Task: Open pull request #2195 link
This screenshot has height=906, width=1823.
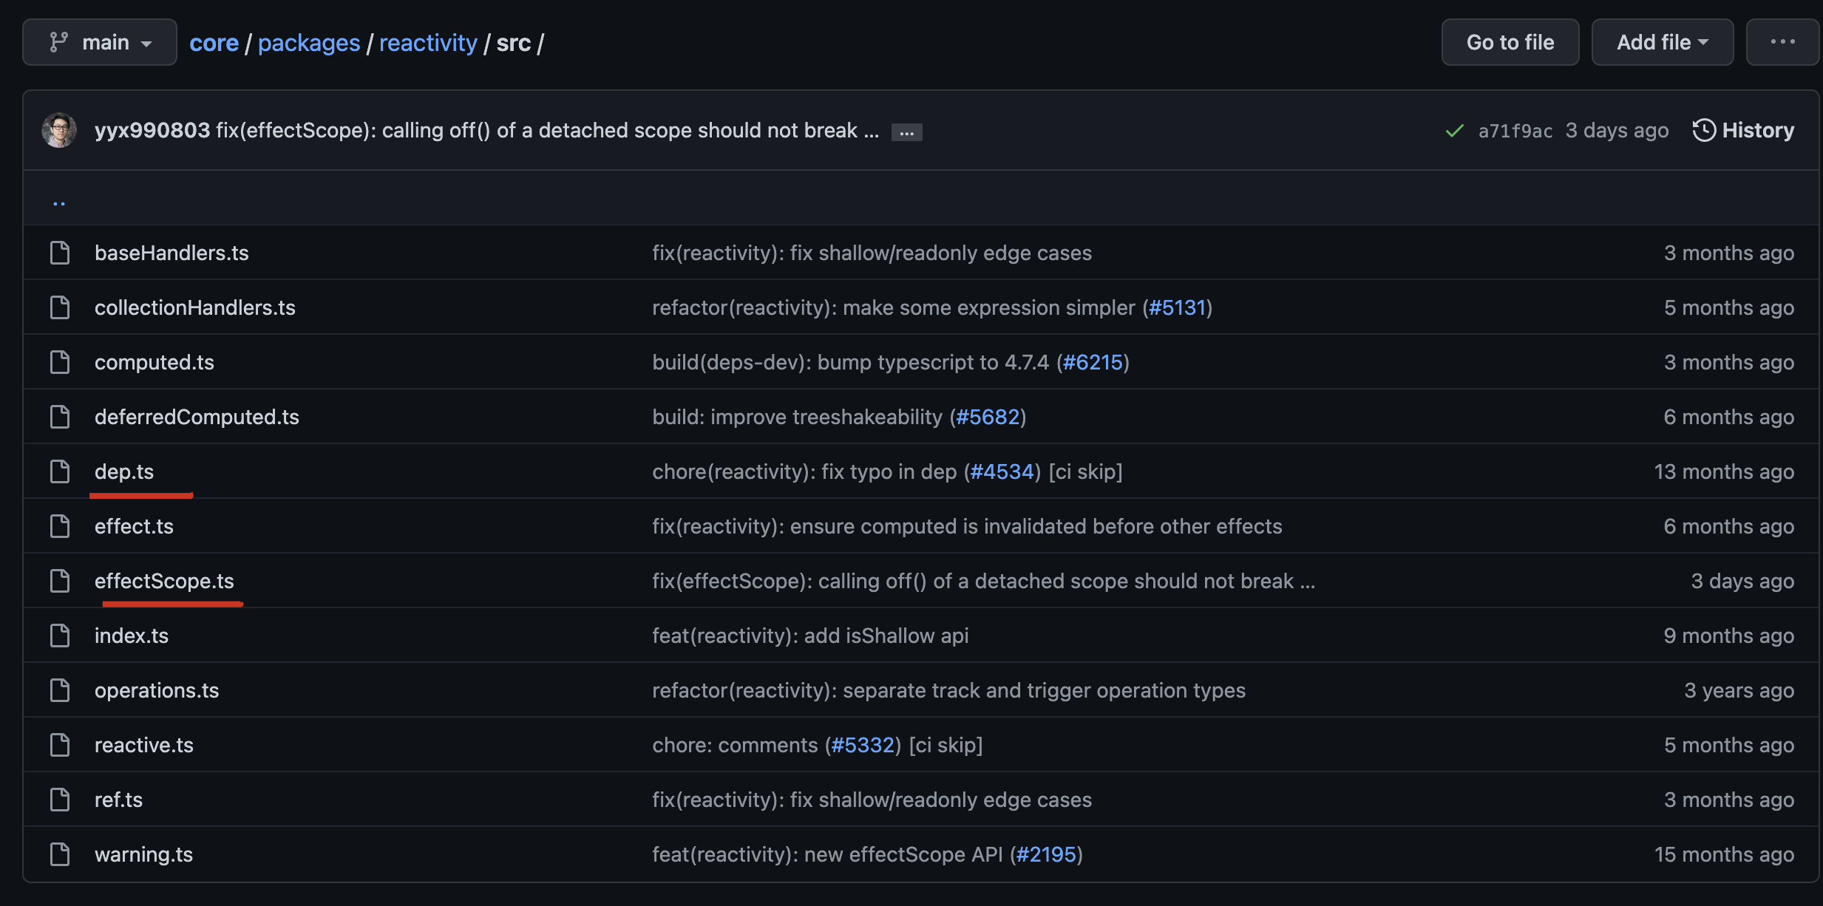Action: pos(1046,854)
